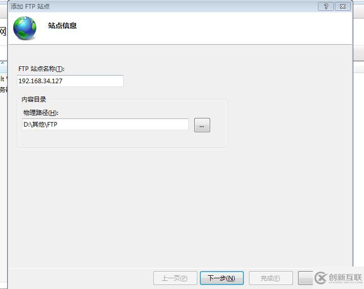364x289 pixels.
Task: Click the globe site information icon
Action: pyautogui.click(x=25, y=28)
